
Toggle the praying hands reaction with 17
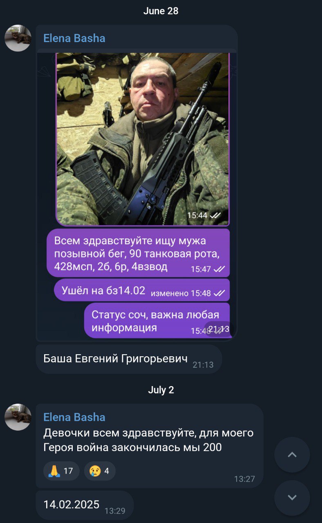[x=61, y=471]
